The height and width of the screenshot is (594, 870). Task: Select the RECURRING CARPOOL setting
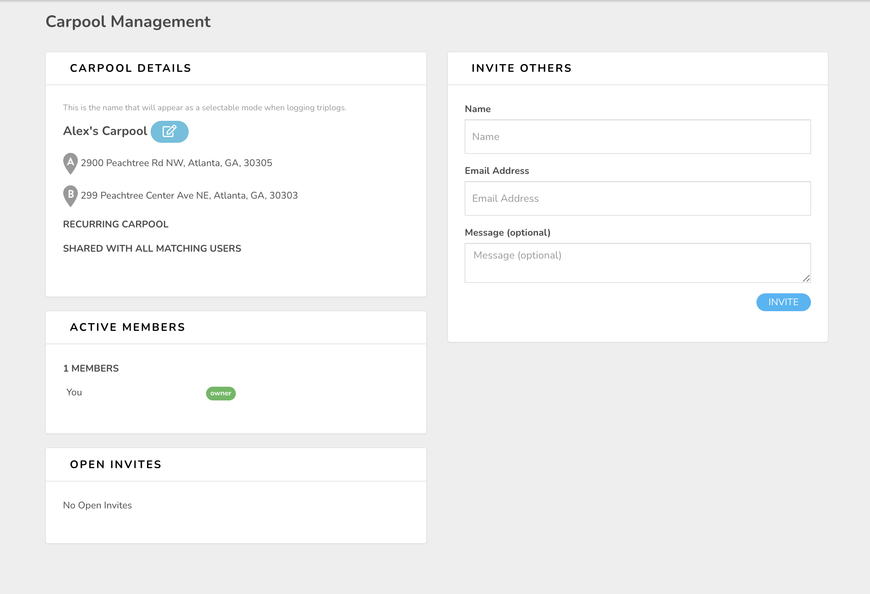[115, 224]
